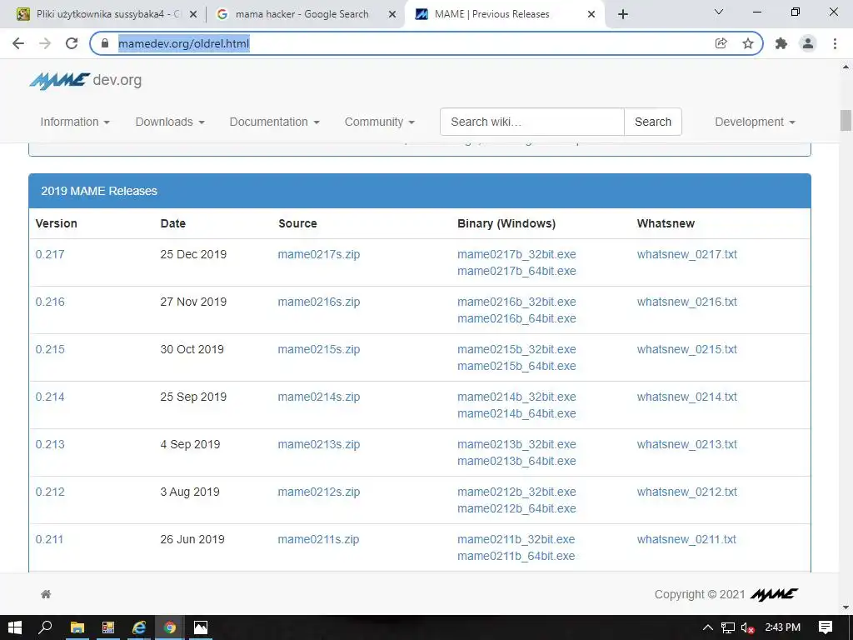Click the scrollbar up arrow
Image resolution: width=853 pixels, height=640 pixels.
click(x=846, y=67)
